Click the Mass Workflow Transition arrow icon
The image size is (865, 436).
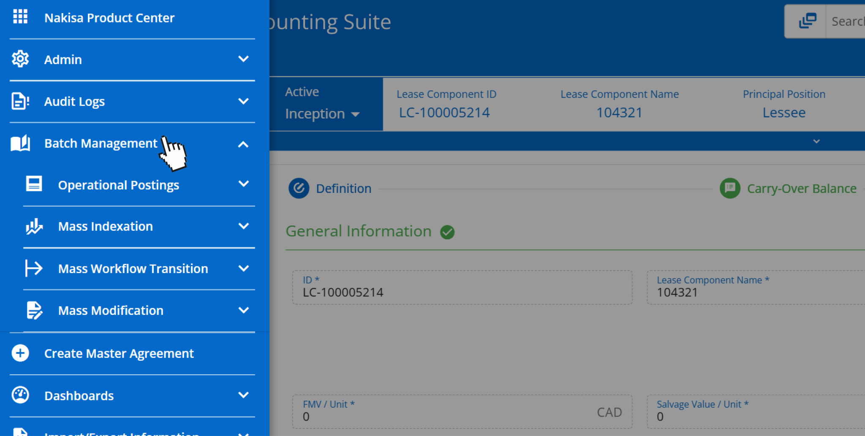34,268
